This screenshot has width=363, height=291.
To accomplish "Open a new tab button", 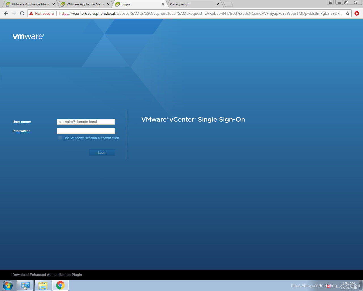I will (x=228, y=4).
